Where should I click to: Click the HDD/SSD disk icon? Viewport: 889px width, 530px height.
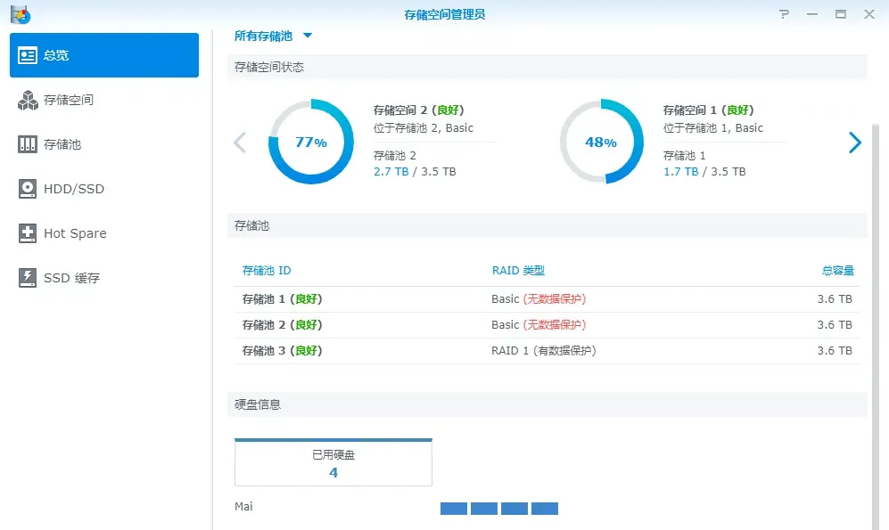coord(28,189)
